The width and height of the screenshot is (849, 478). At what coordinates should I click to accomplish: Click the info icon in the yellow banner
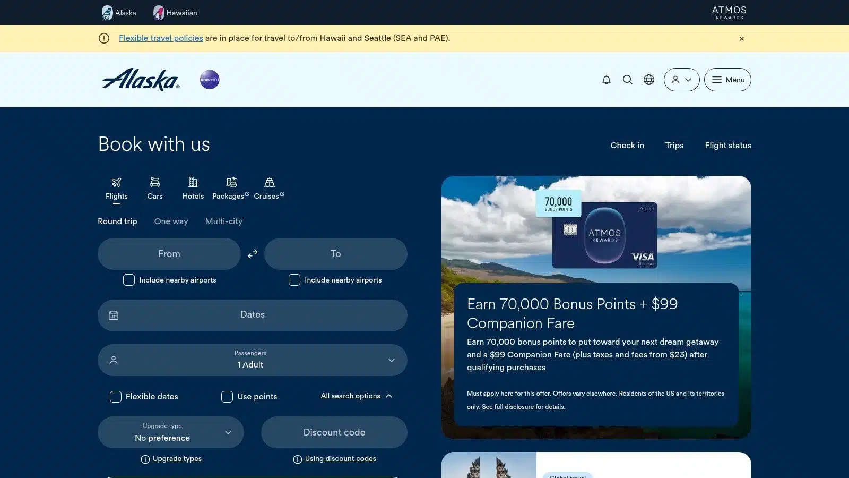[x=104, y=38]
